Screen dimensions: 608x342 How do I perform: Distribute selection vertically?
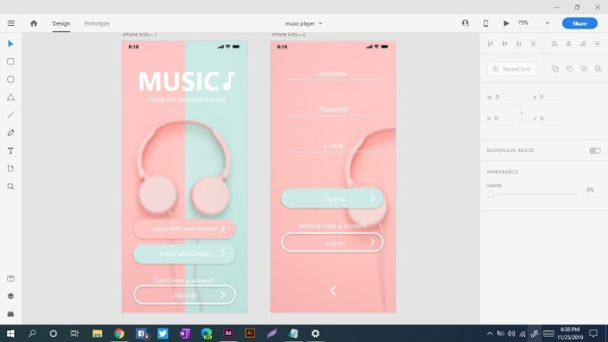point(533,44)
